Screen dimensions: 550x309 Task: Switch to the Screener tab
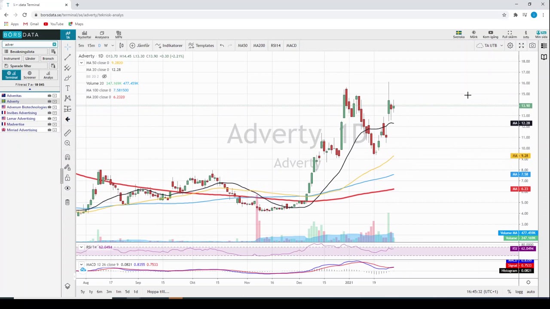click(x=30, y=75)
